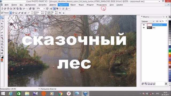Select the Interactive Drop Shadow tool

(2, 50)
